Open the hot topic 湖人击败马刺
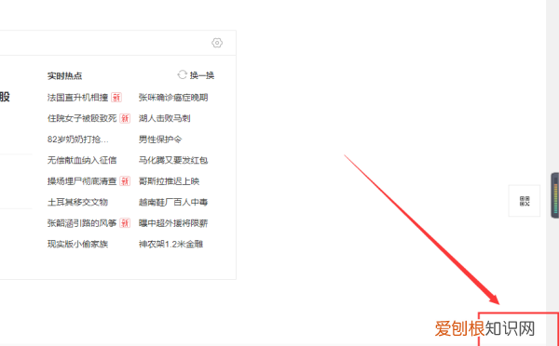The height and width of the screenshot is (346, 559). coord(164,118)
